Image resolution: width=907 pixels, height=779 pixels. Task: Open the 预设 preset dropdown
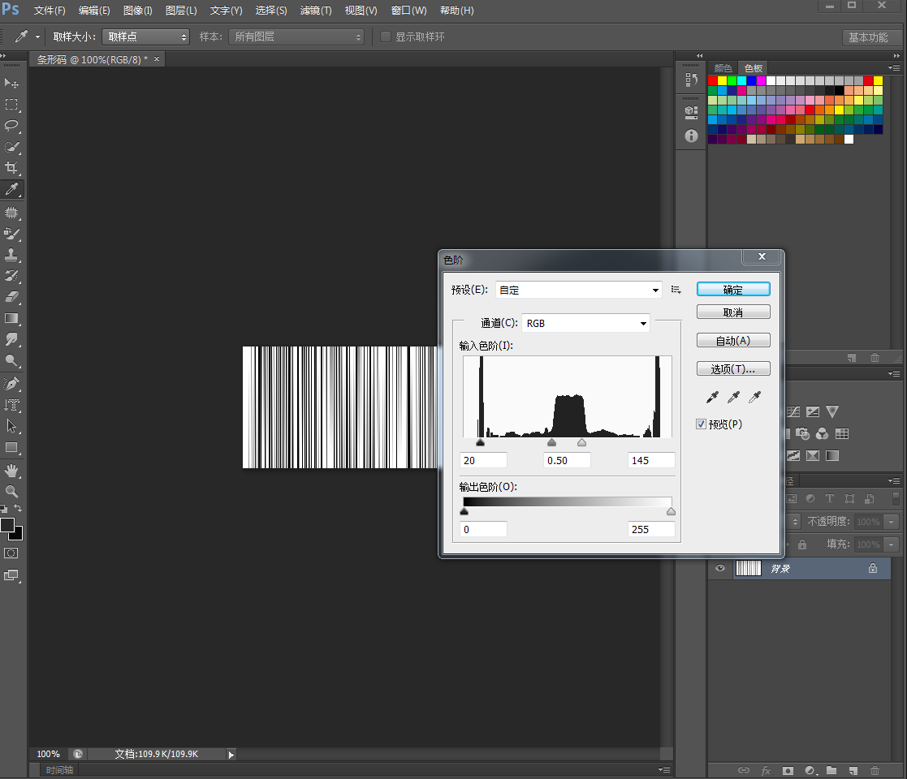pyautogui.click(x=579, y=290)
